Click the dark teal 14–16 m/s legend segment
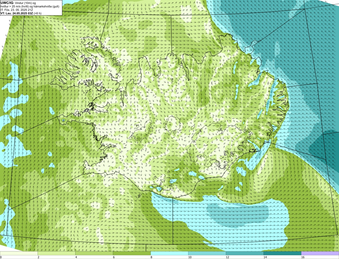 click(x=282, y=253)
